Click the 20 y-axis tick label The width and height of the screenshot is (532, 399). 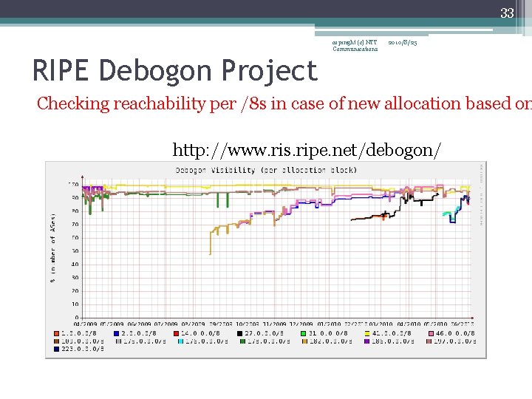click(75, 291)
